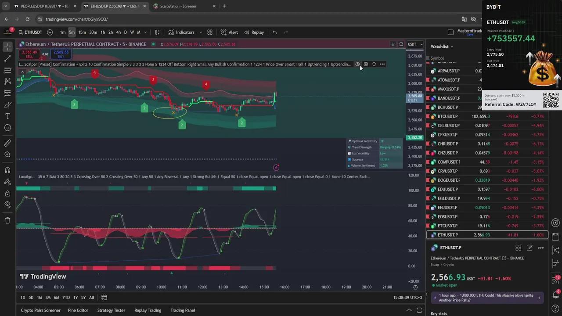
Task: Open Scalper indicator settings
Action: pos(366,64)
